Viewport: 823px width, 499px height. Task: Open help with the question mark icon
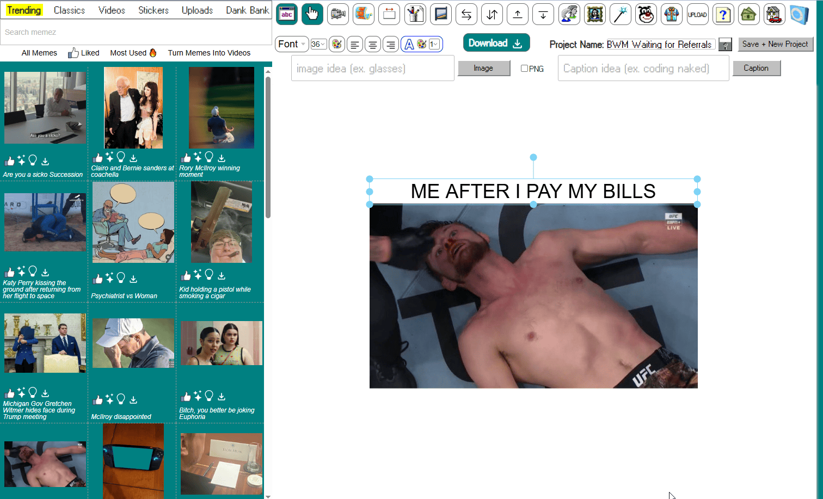pyautogui.click(x=723, y=14)
